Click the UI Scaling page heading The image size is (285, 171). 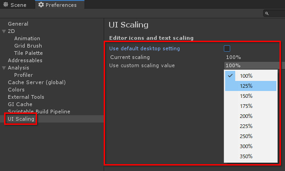pos(128,25)
